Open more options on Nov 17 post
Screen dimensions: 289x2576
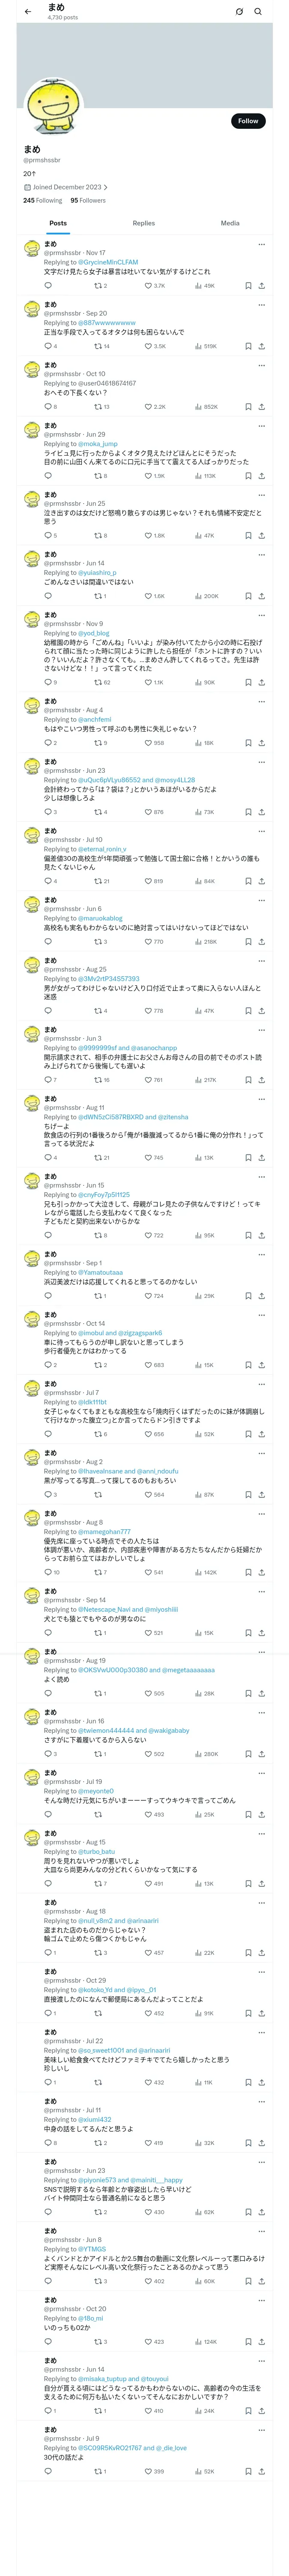(x=262, y=244)
